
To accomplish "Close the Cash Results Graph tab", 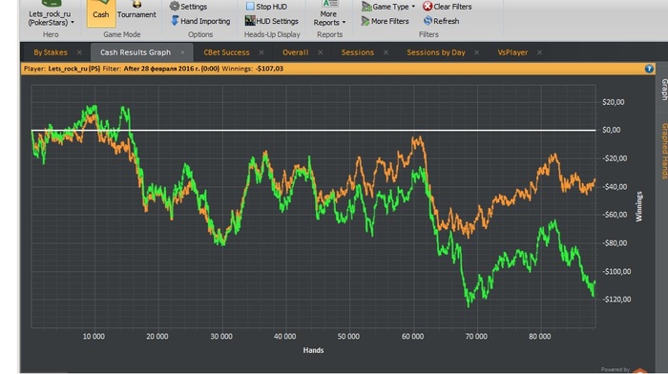I will 182,52.
